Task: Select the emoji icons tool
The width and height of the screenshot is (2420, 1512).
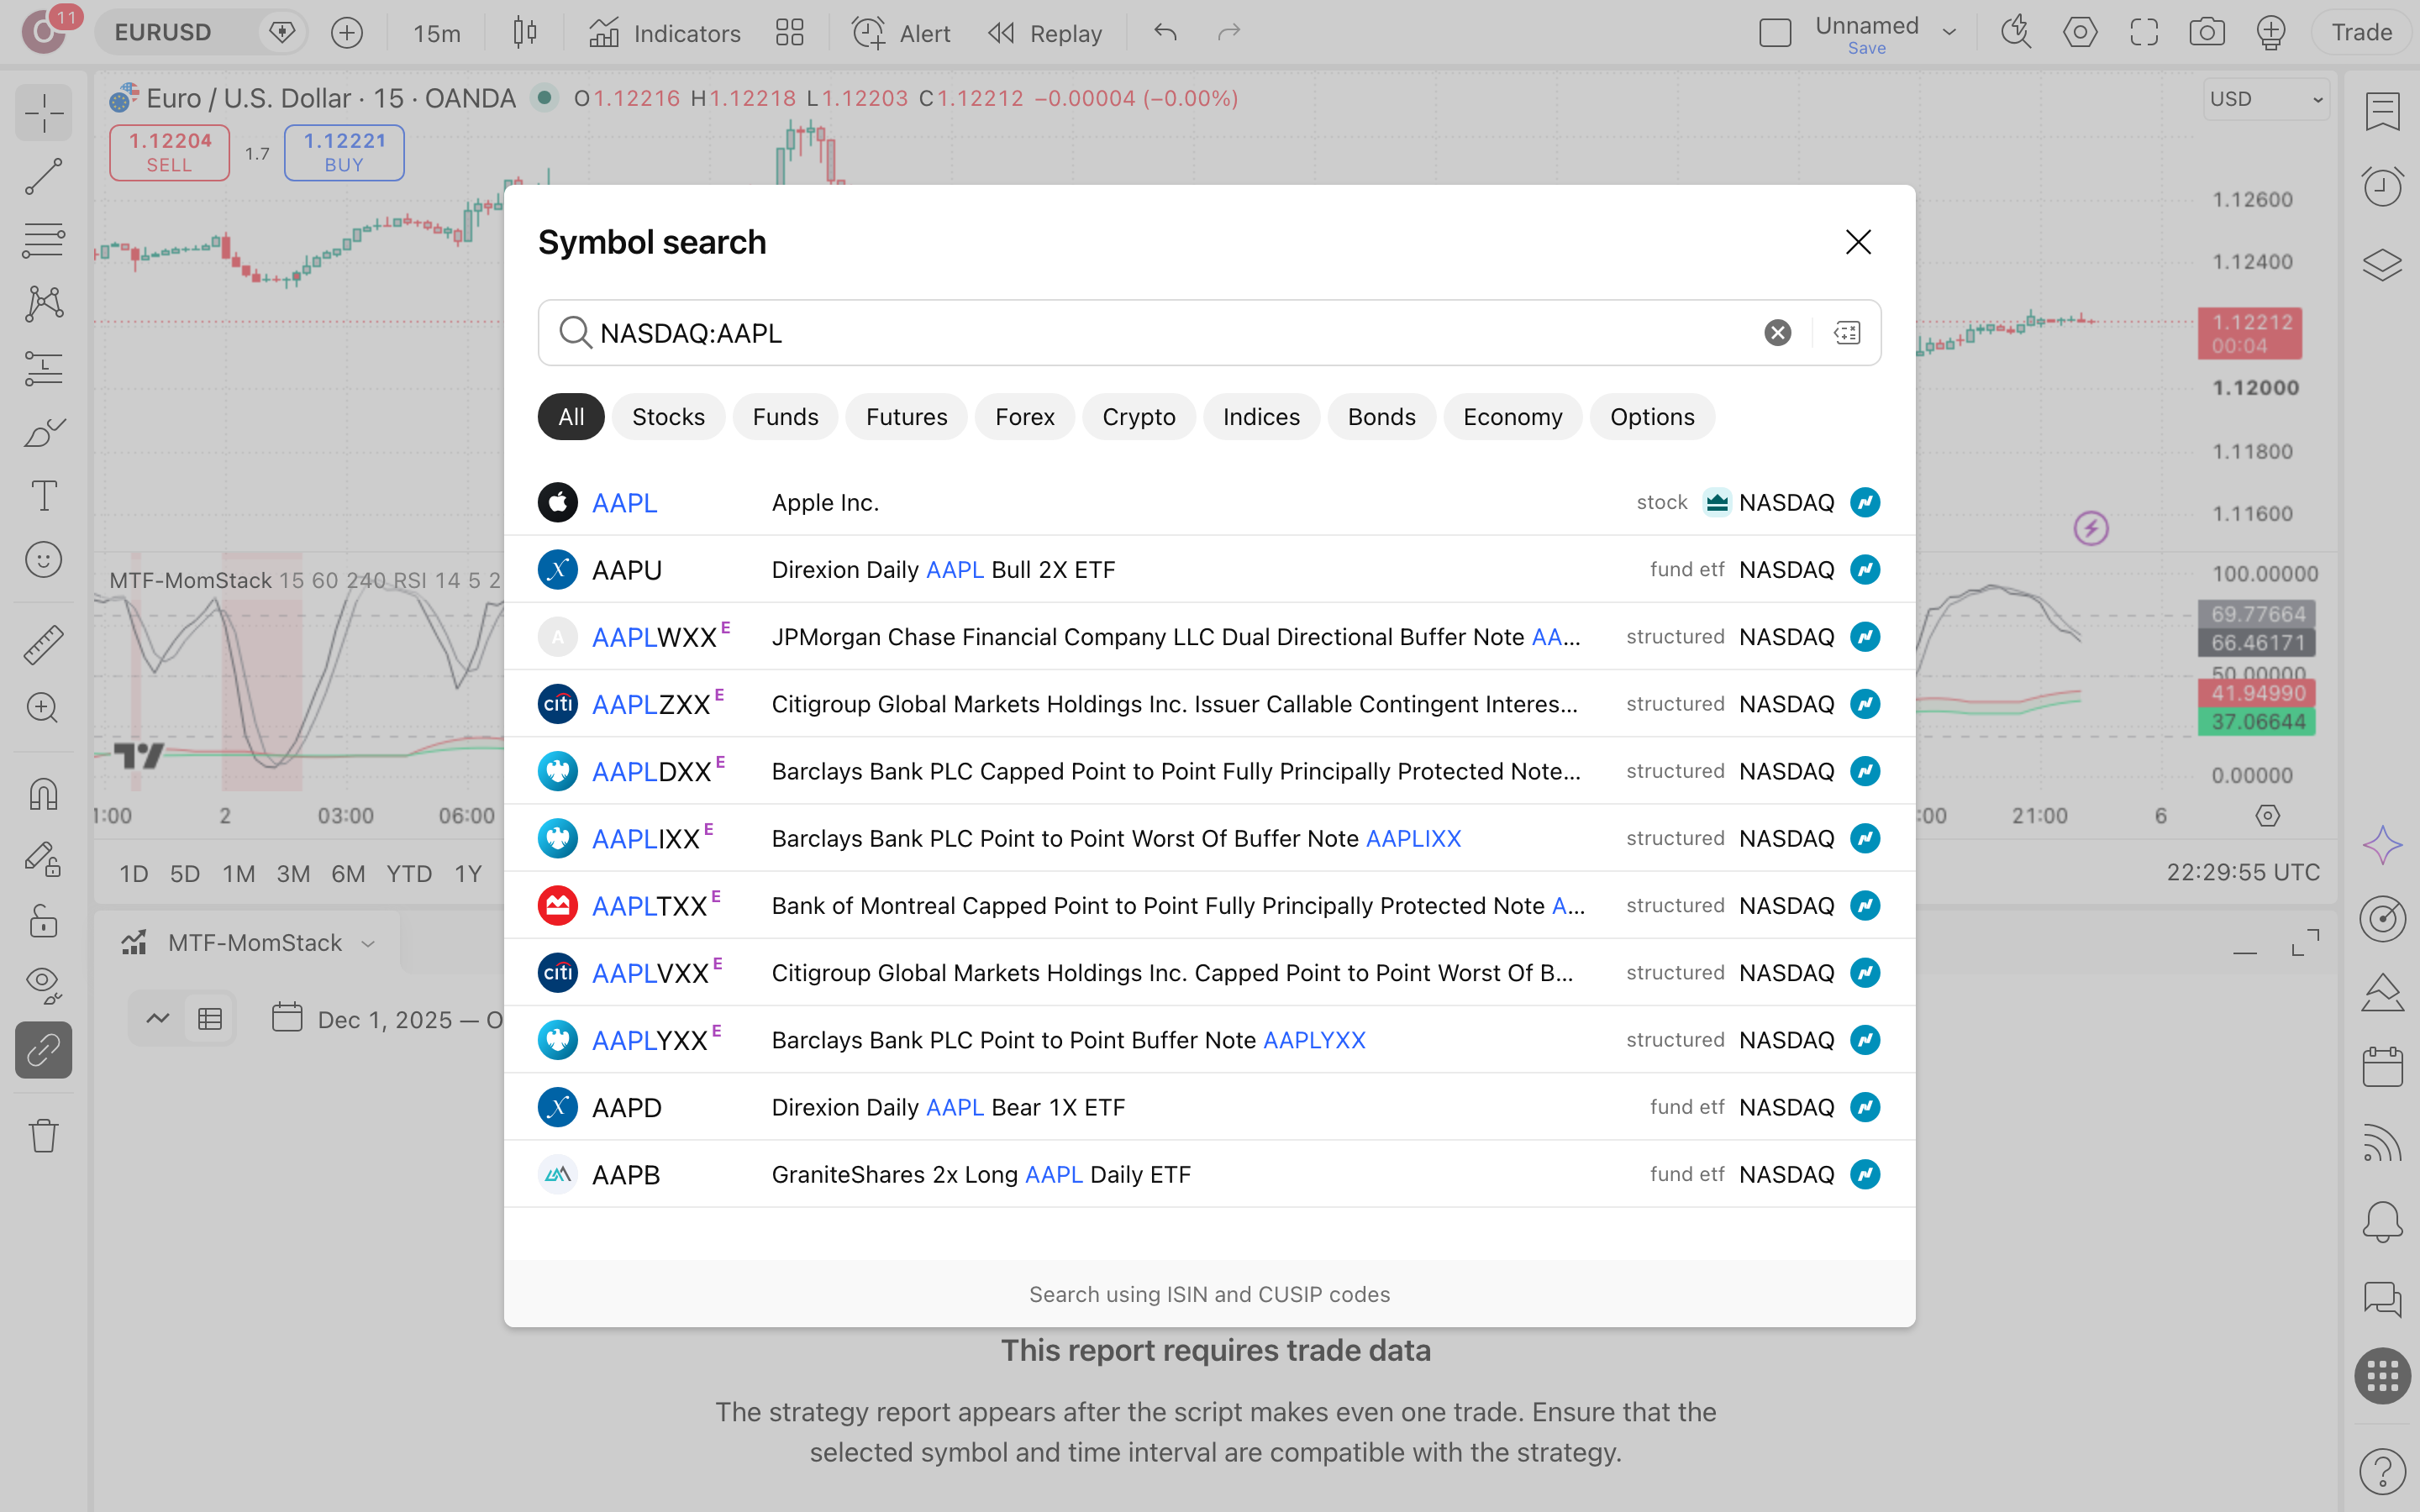Action: click(x=44, y=560)
